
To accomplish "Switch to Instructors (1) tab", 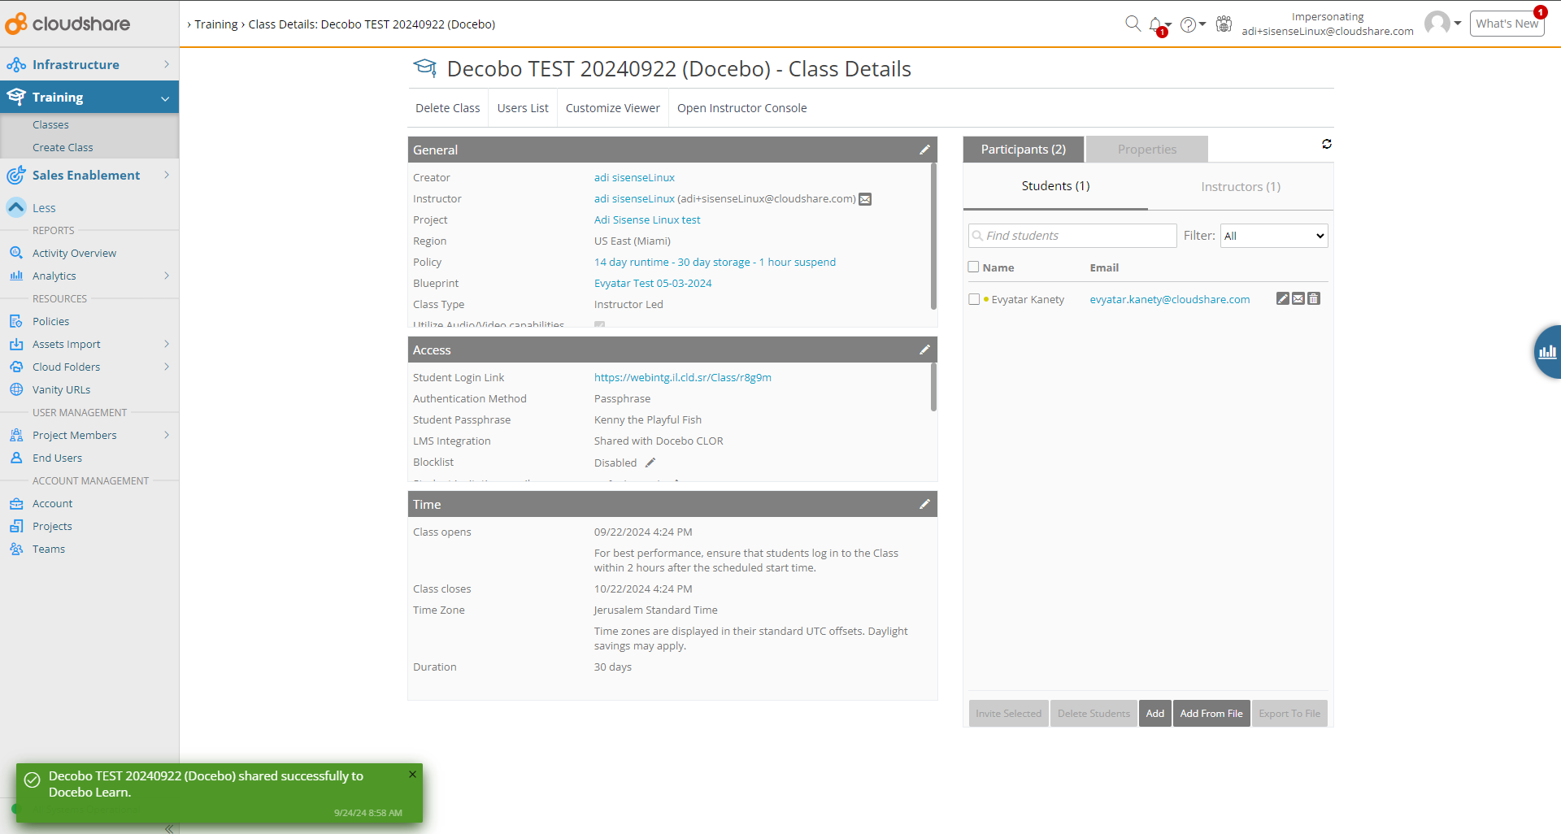I will pyautogui.click(x=1241, y=187).
